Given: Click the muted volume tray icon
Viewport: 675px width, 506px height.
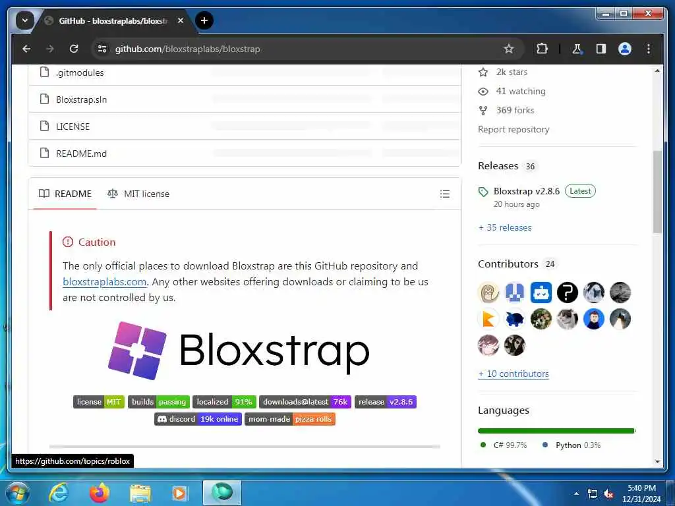Looking at the screenshot, I should click(608, 494).
